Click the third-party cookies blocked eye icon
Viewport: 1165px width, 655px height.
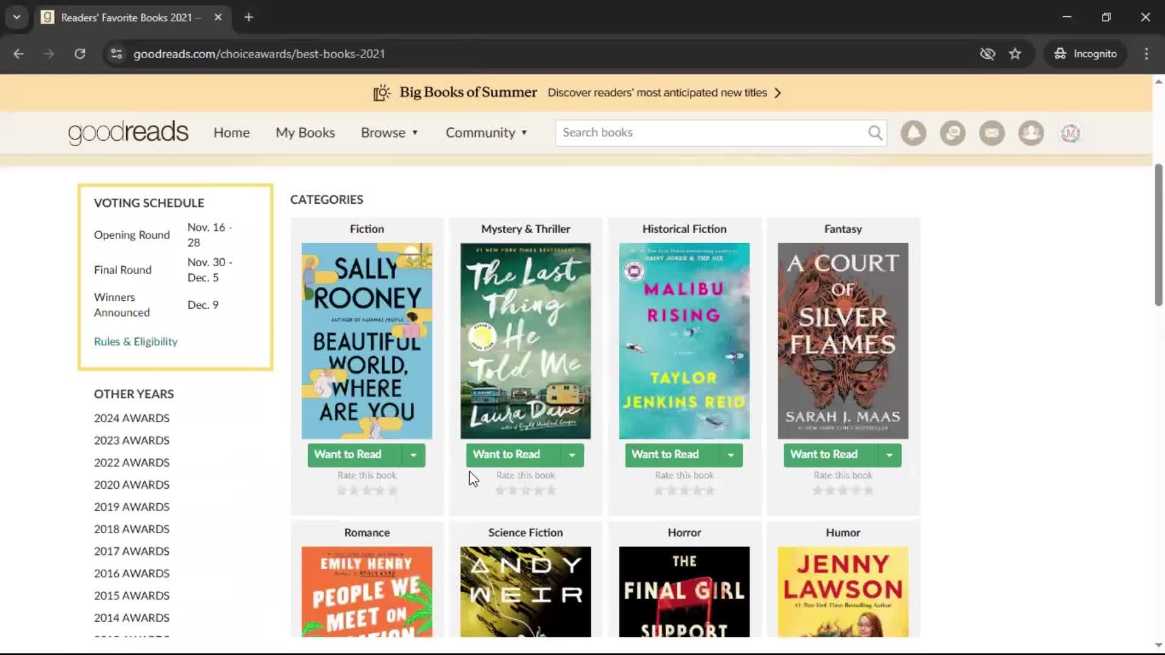[x=987, y=54]
